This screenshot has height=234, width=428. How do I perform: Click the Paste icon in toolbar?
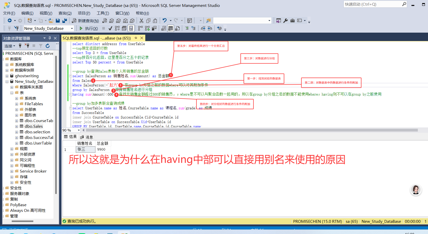(x=155, y=21)
